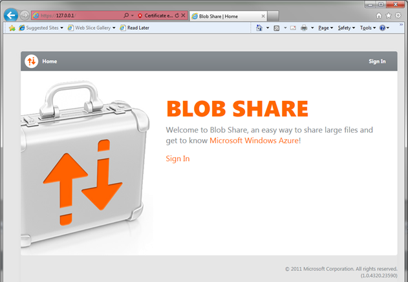Screen dimensions: 408x282
Task: Open the Suggested Sites favorite
Action: (x=39, y=28)
